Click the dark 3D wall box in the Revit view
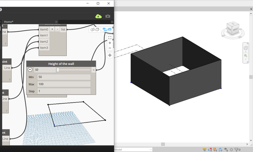Image resolution: width=253 pixels, height=152 pixels. click(176, 71)
